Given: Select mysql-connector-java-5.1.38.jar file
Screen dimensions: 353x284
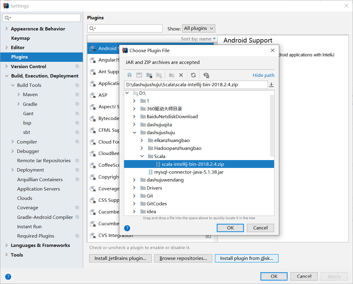Looking at the screenshot, I should 189,172.
